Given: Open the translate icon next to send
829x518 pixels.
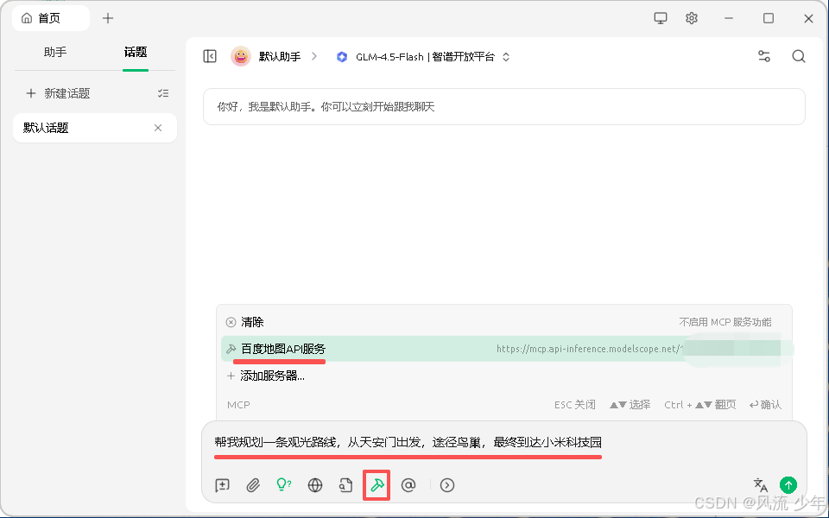Looking at the screenshot, I should (x=760, y=485).
